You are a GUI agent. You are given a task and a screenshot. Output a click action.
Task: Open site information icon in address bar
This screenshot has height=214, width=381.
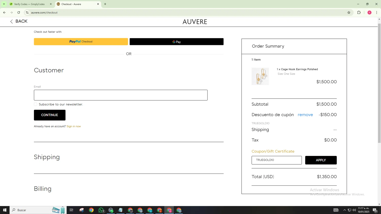(27, 12)
